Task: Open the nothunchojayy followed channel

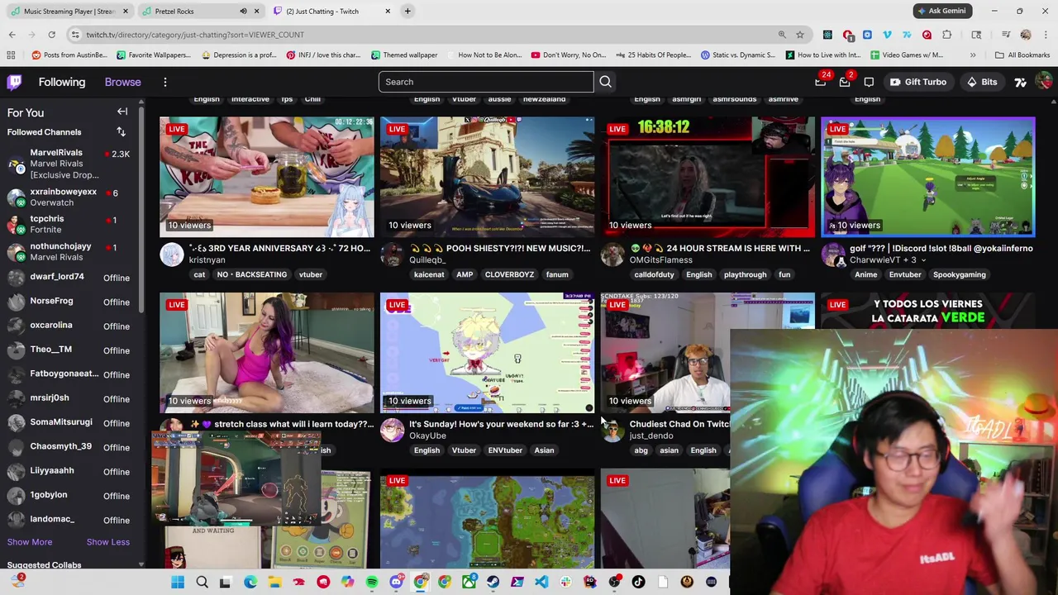Action: [70, 251]
